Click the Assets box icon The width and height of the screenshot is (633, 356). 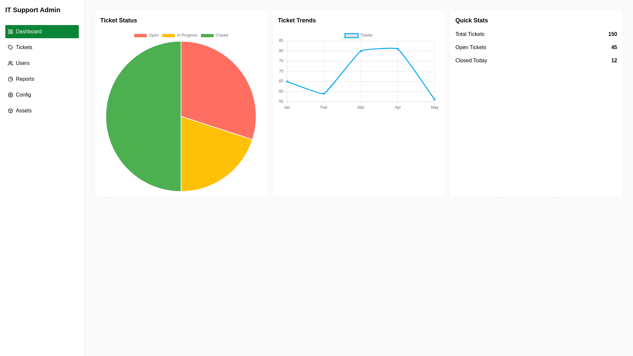click(11, 111)
